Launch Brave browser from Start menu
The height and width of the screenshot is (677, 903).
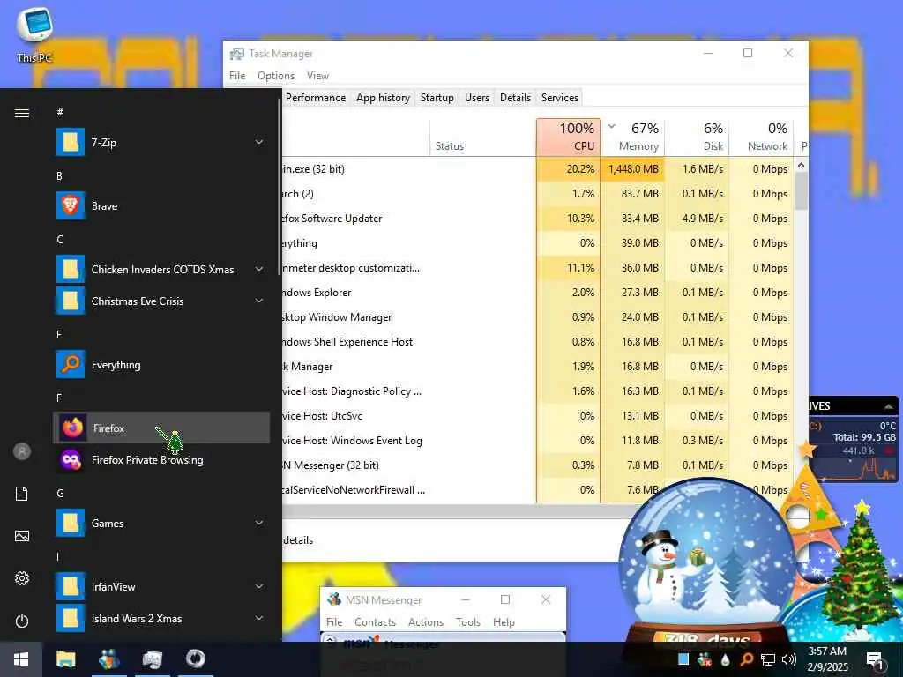point(71,205)
